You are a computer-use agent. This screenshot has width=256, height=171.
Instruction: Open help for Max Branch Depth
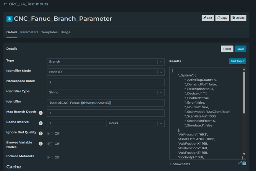tap(41, 113)
